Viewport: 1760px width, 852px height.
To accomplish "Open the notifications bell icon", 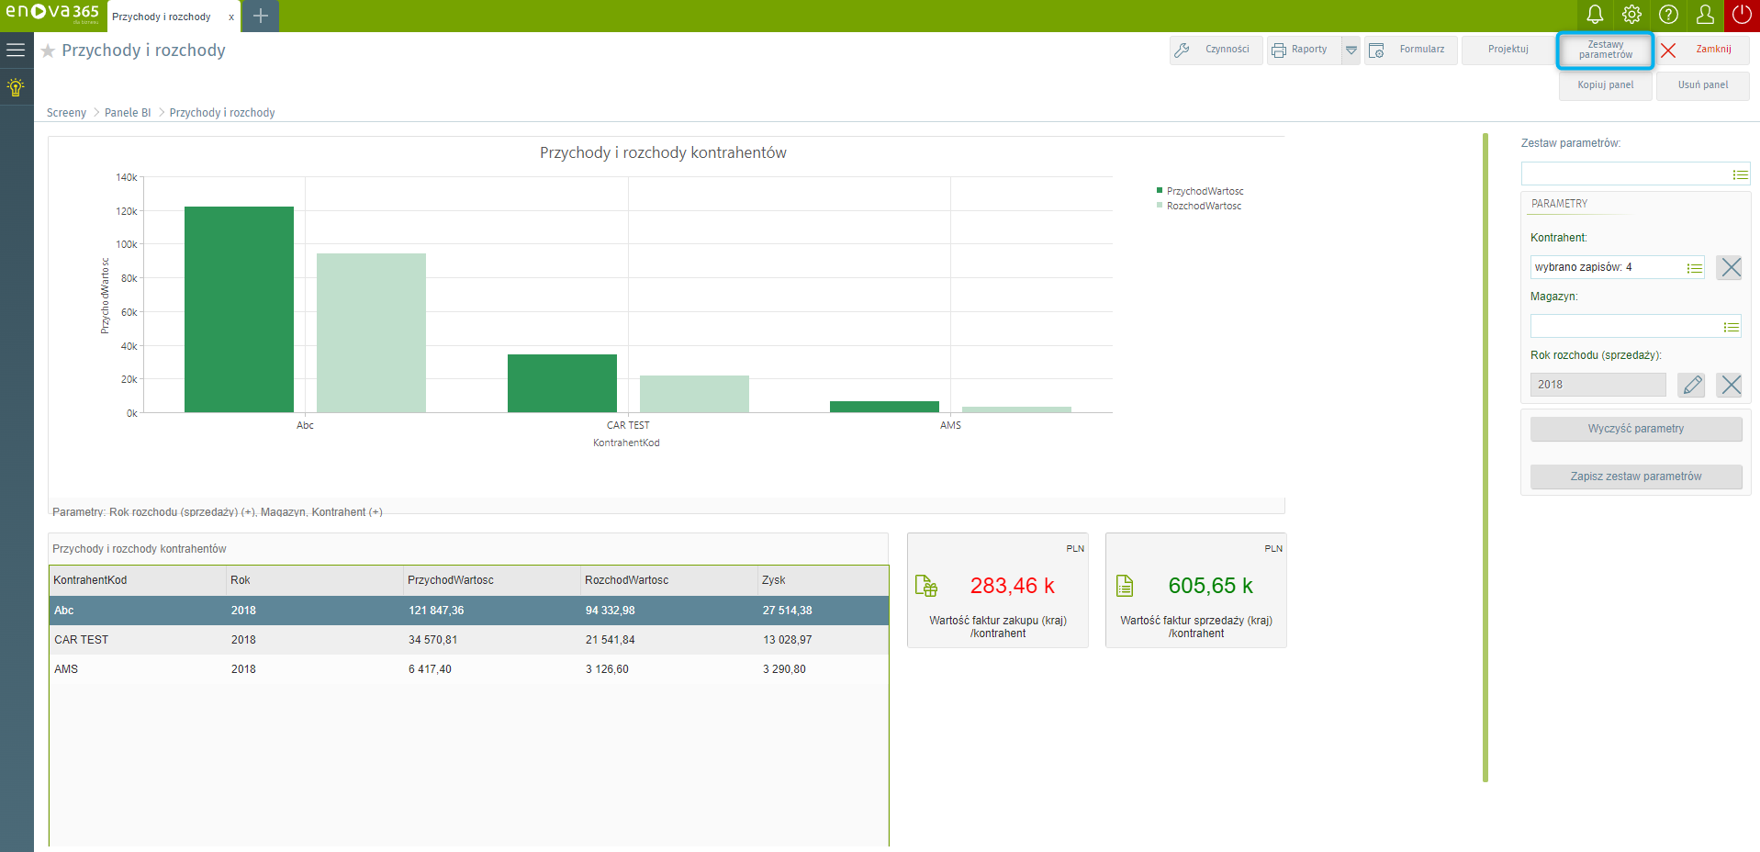I will coord(1595,15).
